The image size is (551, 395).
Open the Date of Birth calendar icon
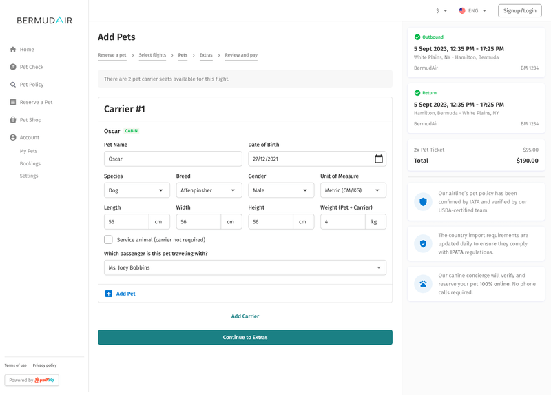click(x=378, y=159)
